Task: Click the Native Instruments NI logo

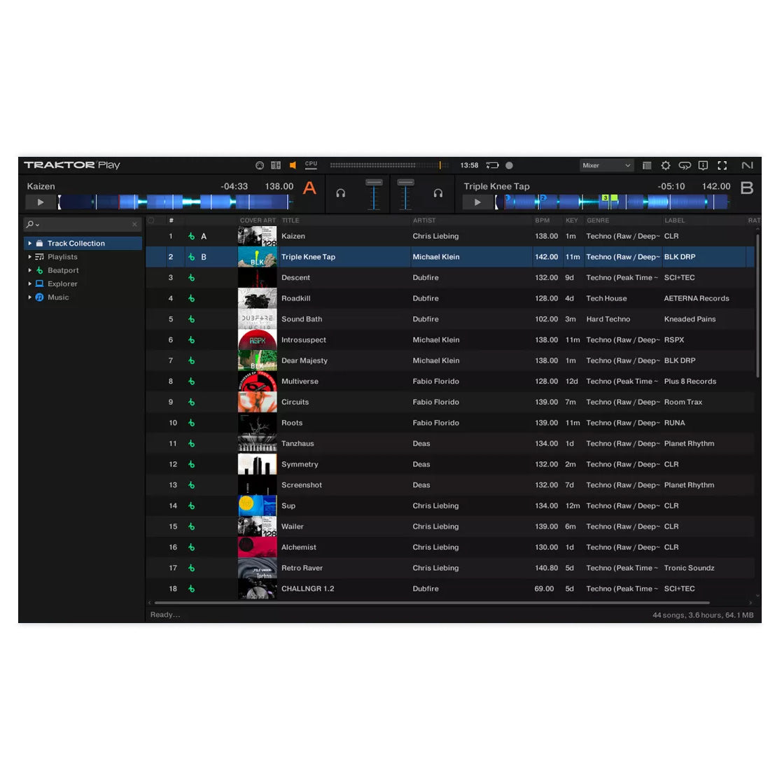Action: point(747,165)
